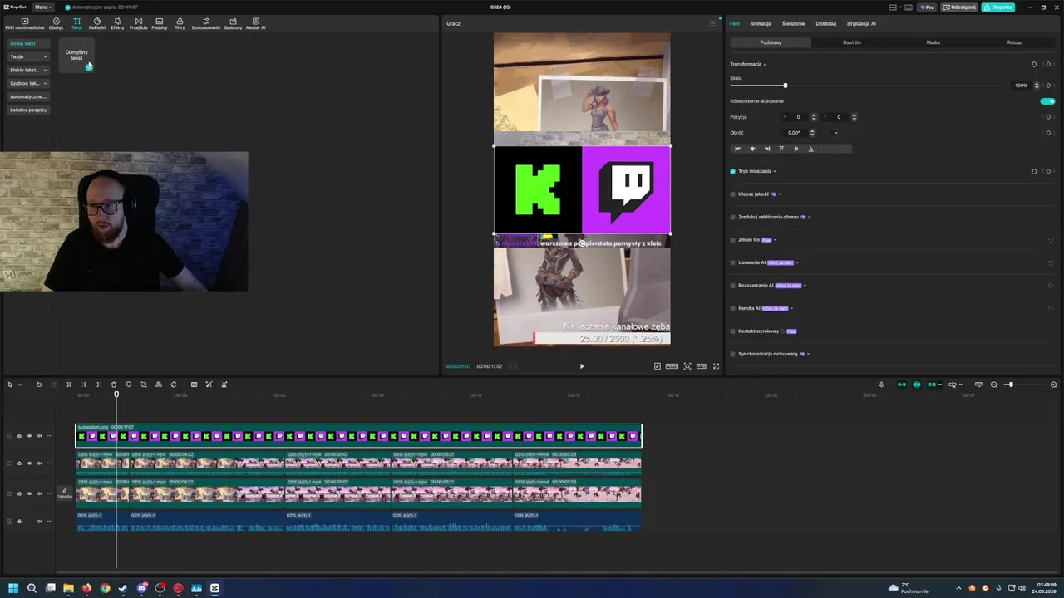Enable the Rozszerzanie AI checkbox
Image resolution: width=1064 pixels, height=598 pixels.
click(732, 286)
